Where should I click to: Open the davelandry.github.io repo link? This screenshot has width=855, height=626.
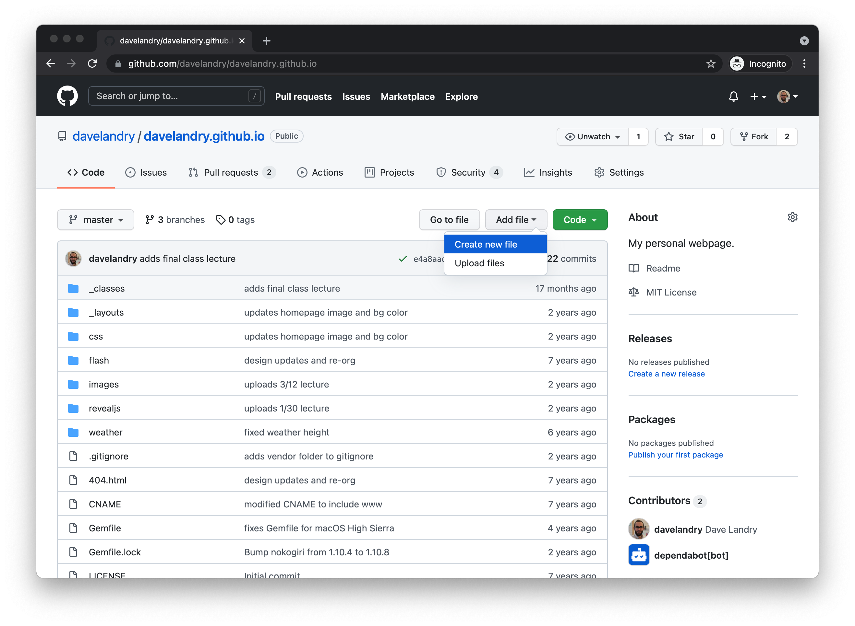coord(204,136)
